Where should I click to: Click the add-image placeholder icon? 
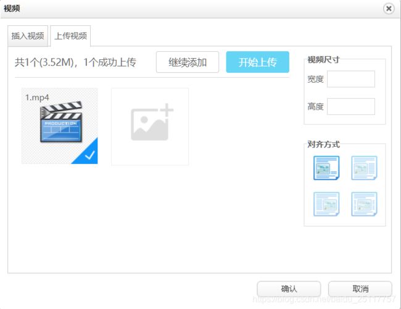pyautogui.click(x=150, y=126)
